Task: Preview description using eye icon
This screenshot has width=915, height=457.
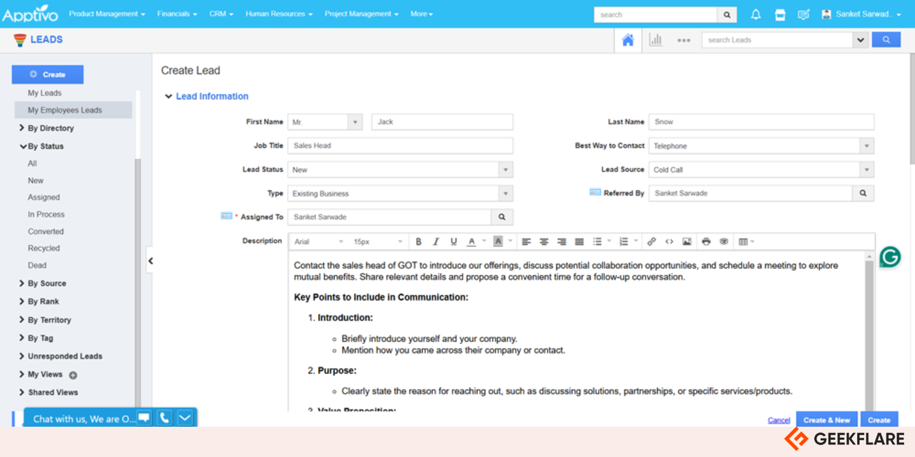Action: [723, 242]
